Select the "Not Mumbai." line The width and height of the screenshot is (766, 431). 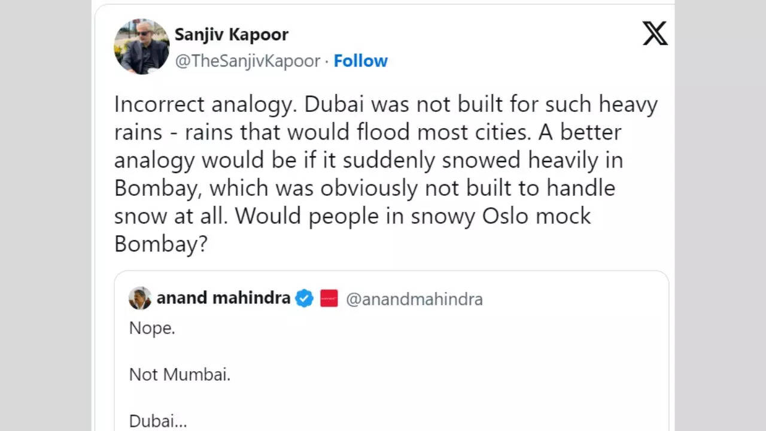[180, 375]
